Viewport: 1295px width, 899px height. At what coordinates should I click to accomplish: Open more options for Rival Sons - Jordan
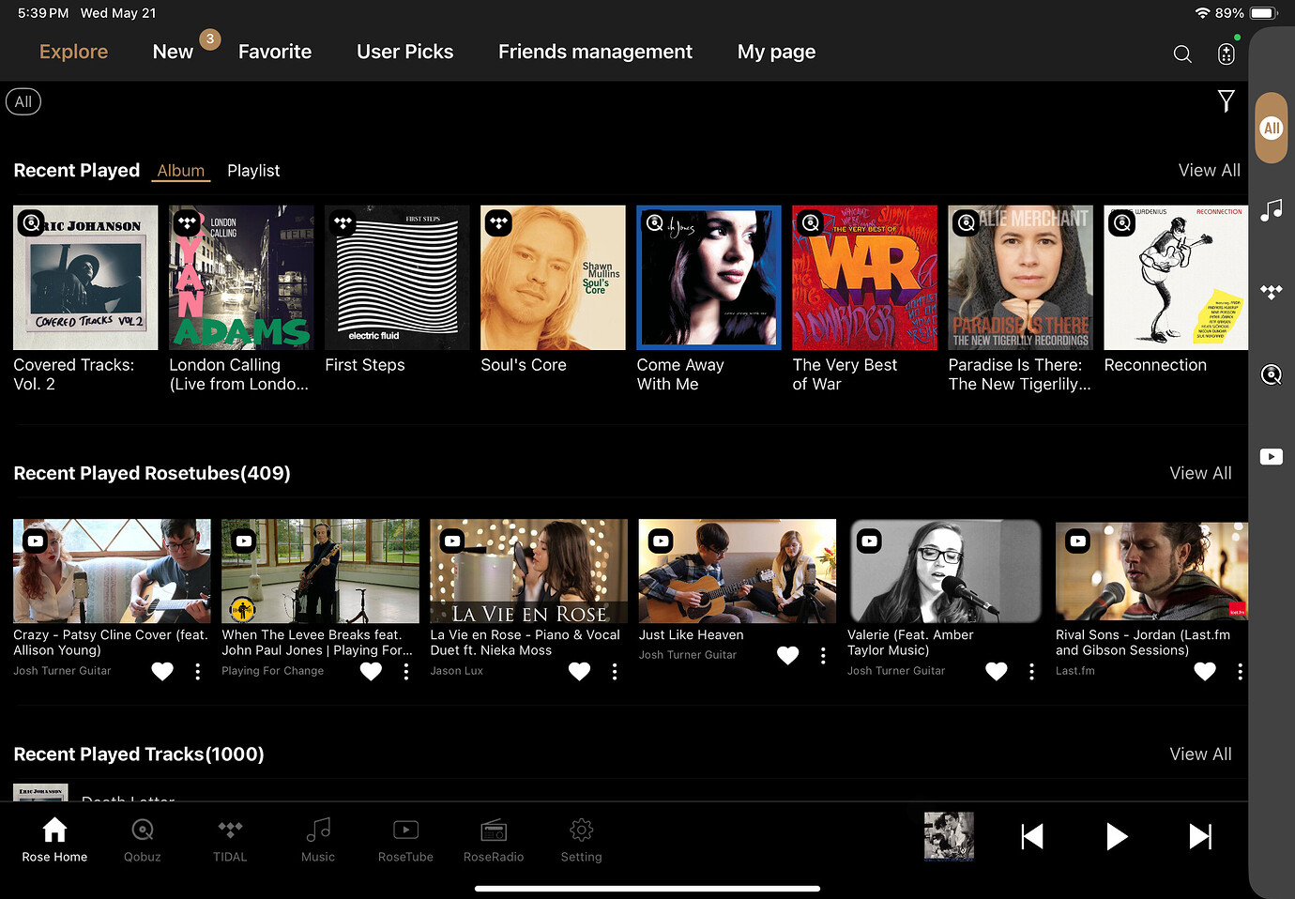click(1240, 671)
